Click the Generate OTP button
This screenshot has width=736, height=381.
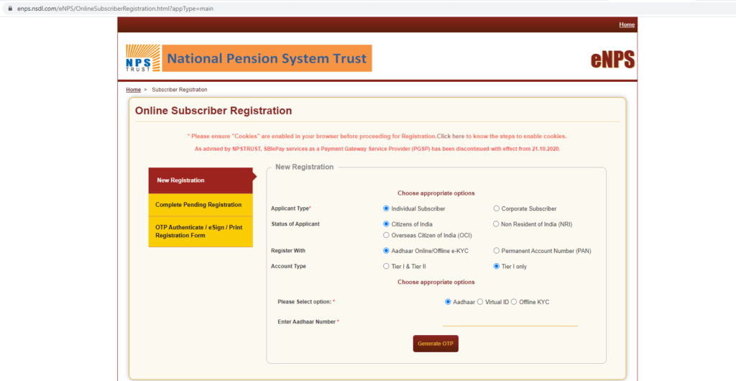point(436,344)
